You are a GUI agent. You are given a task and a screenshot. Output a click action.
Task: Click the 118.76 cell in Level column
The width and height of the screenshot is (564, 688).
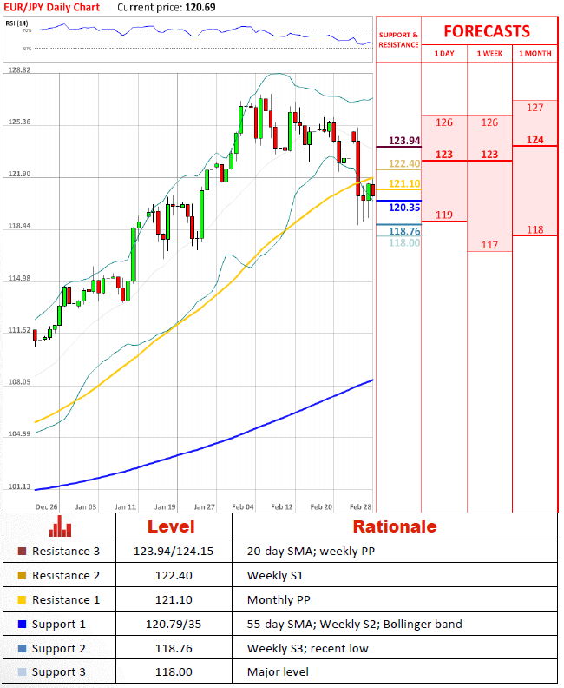pyautogui.click(x=174, y=648)
